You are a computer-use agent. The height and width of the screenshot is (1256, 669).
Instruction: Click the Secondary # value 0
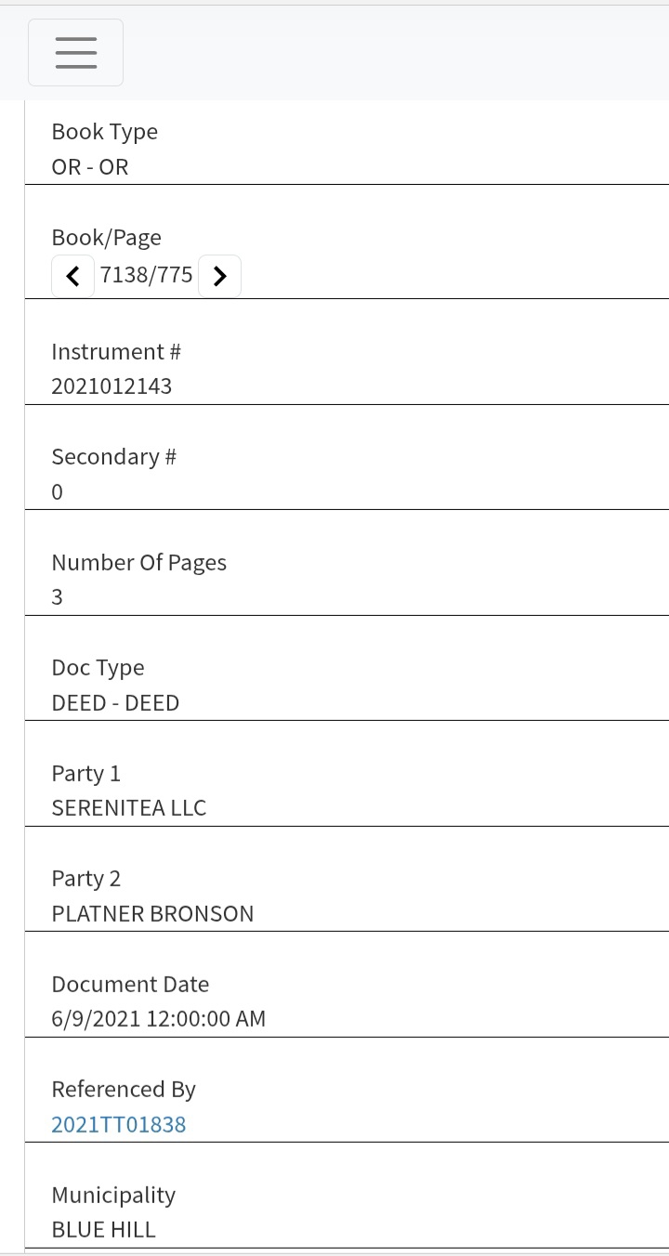[58, 492]
